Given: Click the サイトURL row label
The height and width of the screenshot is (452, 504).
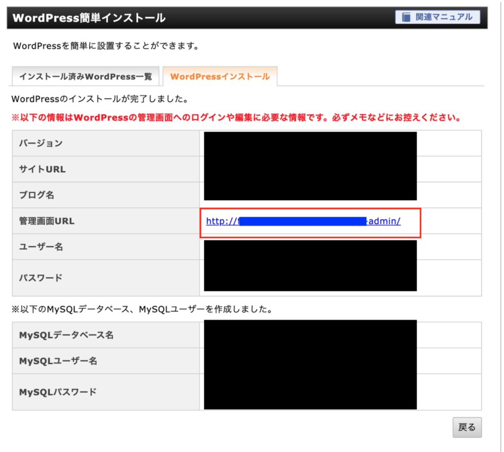Looking at the screenshot, I should (42, 169).
